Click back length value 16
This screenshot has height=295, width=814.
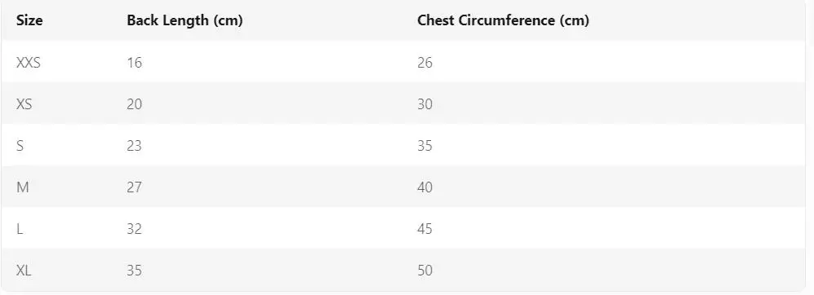click(135, 63)
